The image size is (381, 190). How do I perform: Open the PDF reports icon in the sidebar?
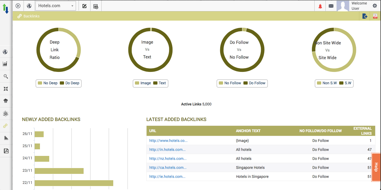[x=6, y=151]
